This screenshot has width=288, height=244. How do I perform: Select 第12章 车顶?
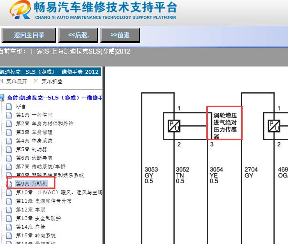click(x=31, y=210)
